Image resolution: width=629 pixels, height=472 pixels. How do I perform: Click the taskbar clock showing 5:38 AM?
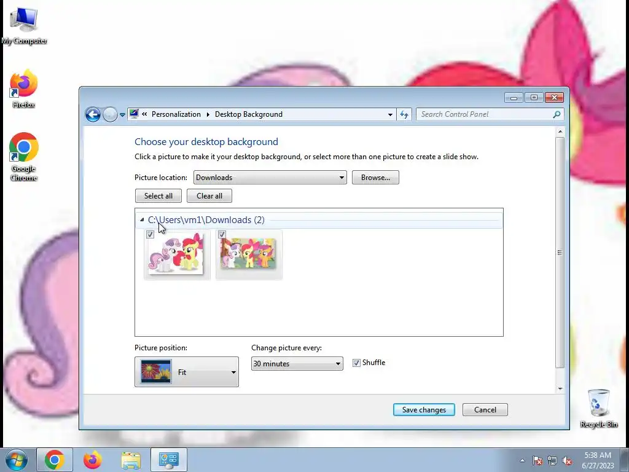[598, 460]
